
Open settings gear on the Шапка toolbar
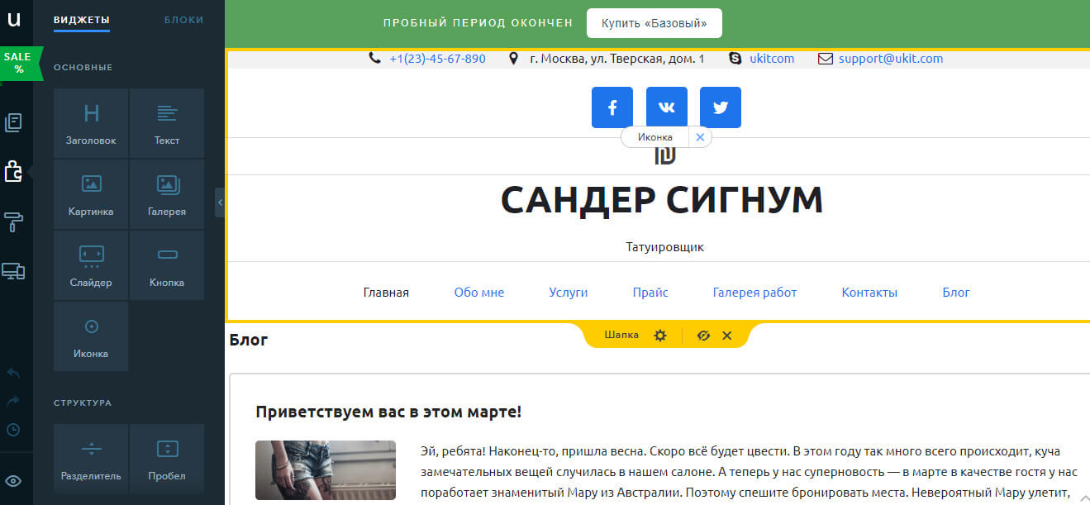tap(659, 336)
